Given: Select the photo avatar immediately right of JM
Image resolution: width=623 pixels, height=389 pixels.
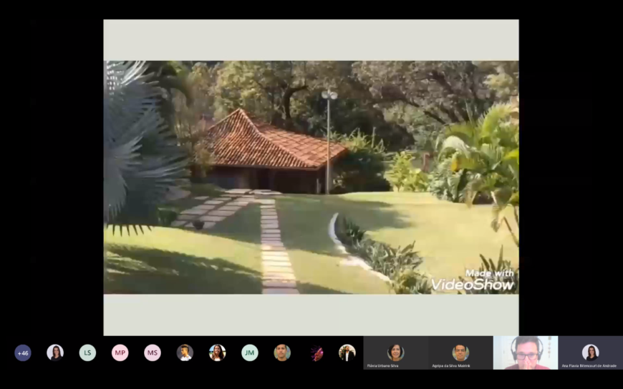Looking at the screenshot, I should [282, 353].
